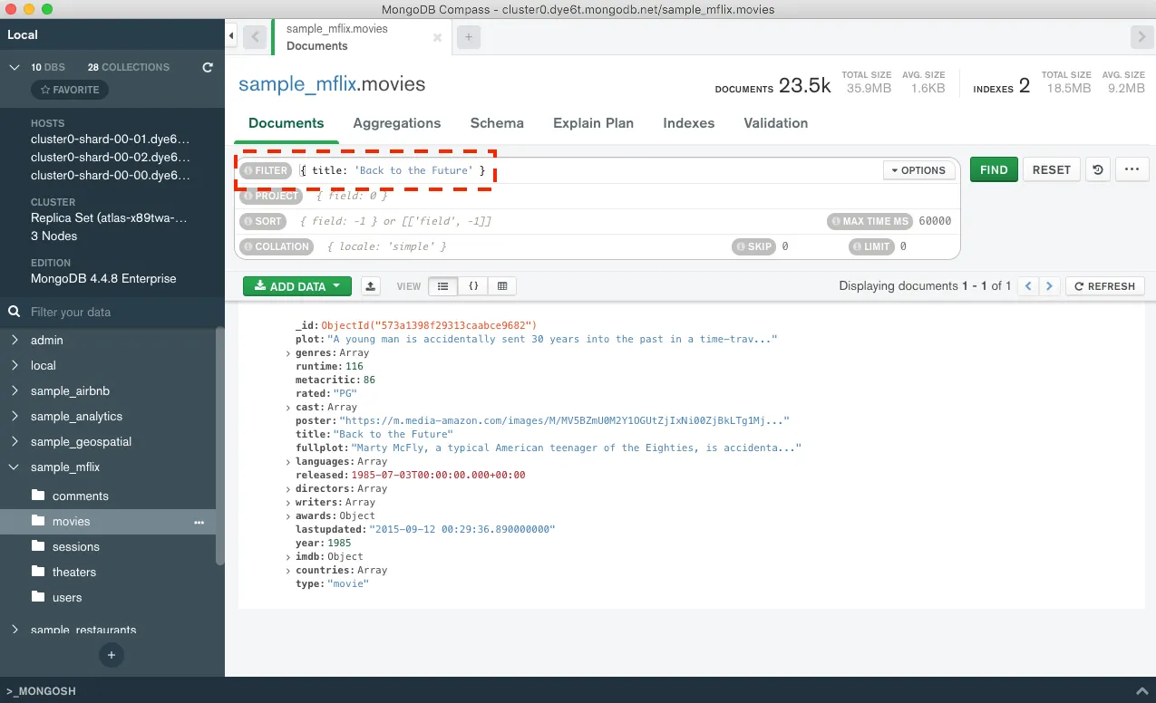Open query history clock icon
1156x703 pixels.
click(1098, 169)
